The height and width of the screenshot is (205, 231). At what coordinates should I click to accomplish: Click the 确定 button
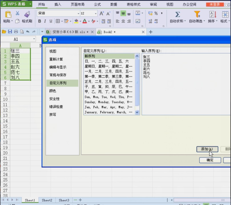pos(210,160)
